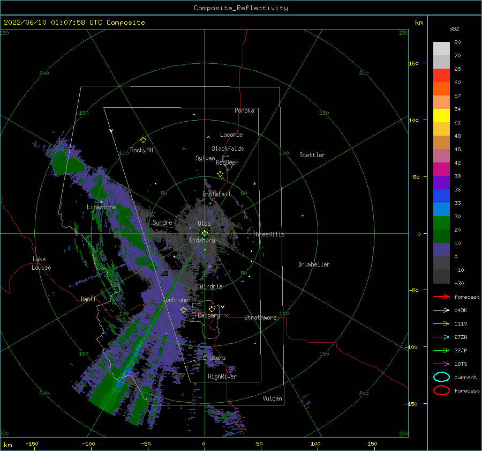Screen dimensions: 482x451
Task: Click the Composite_Reflectivity title
Action: tap(240, 8)
